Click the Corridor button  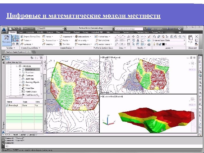pyautogui.click(x=65, y=44)
